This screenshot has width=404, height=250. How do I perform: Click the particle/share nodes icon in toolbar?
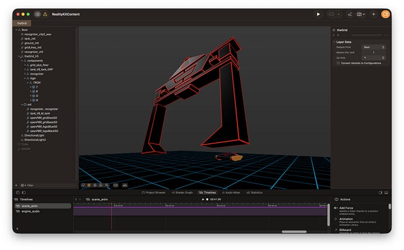point(350,15)
